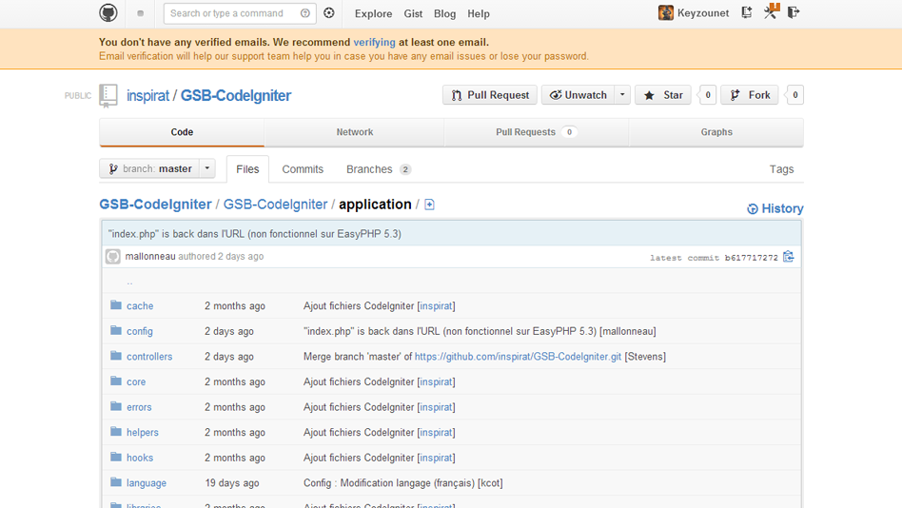Viewport: 902px width, 508px height.
Task: Open Keyzounet profile link
Action: click(x=703, y=13)
